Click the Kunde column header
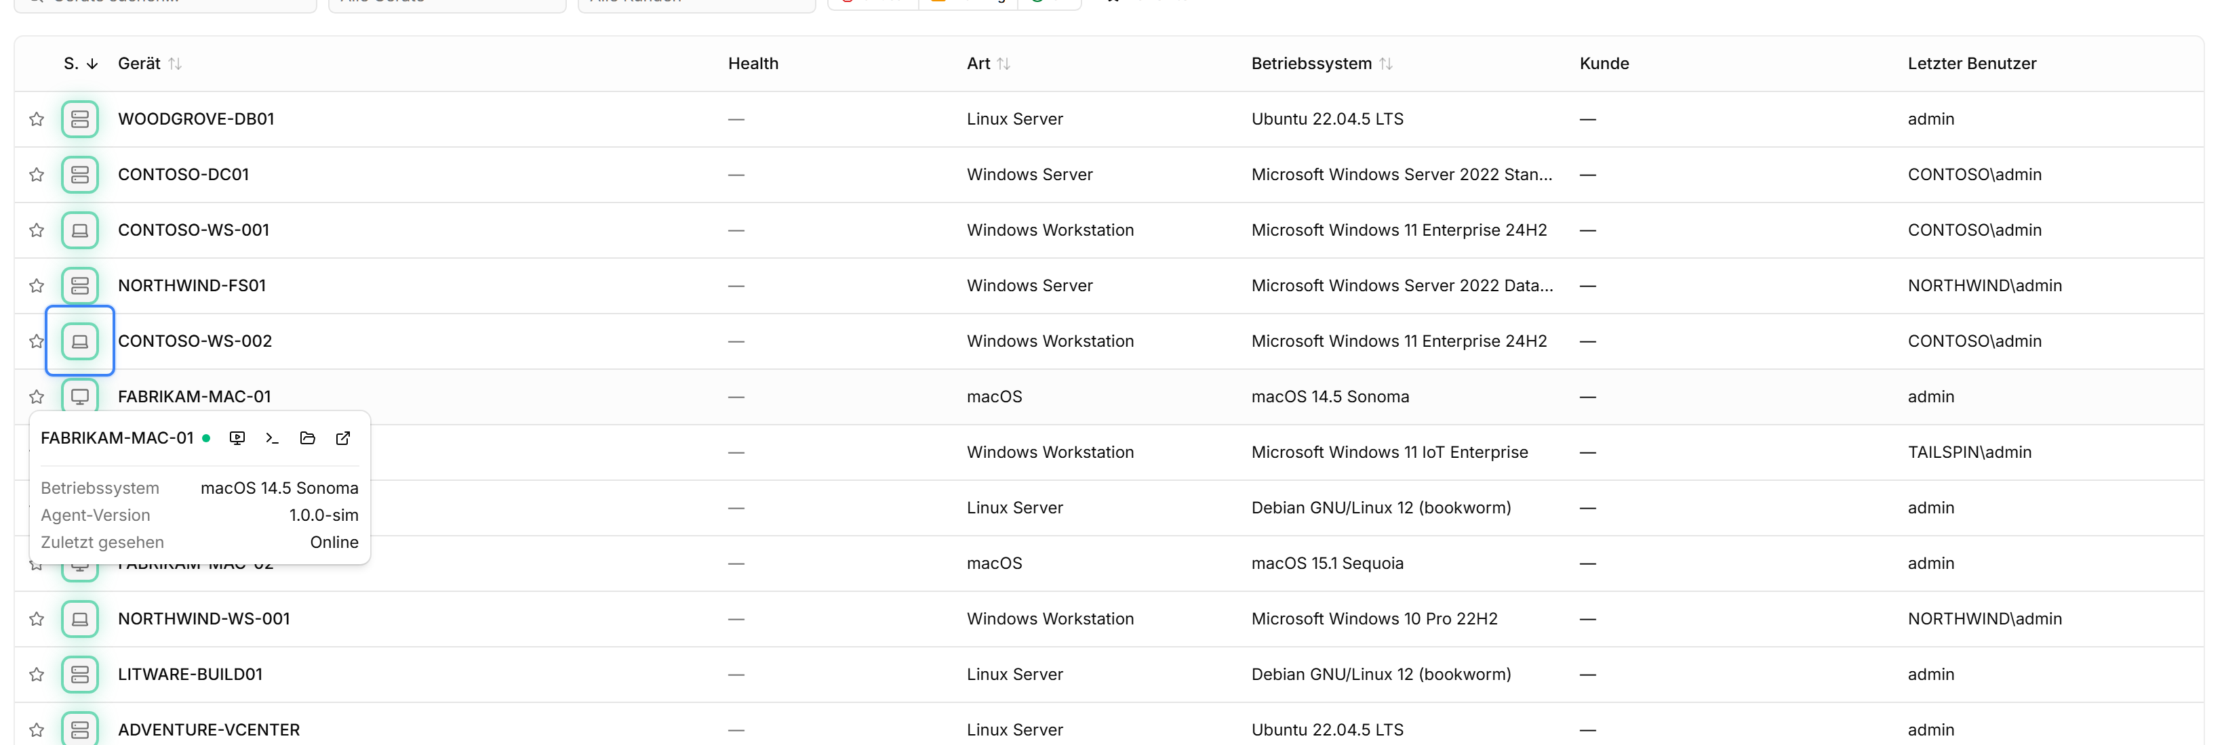 pos(1604,64)
